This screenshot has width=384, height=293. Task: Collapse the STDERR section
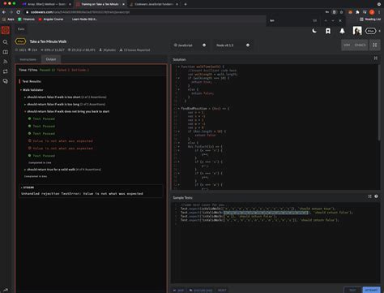coord(28,187)
